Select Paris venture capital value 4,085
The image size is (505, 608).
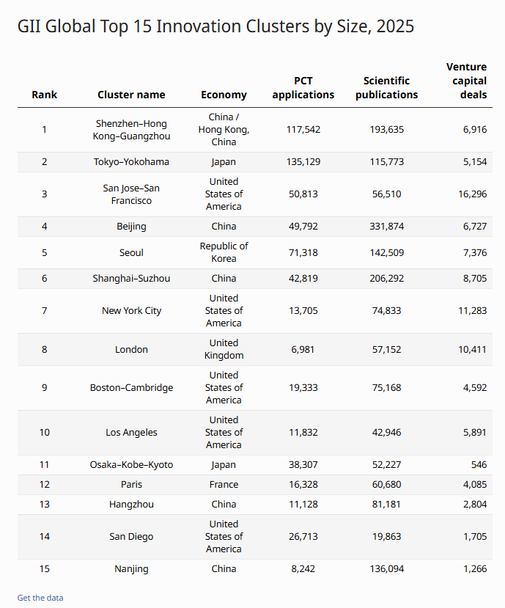point(475,484)
